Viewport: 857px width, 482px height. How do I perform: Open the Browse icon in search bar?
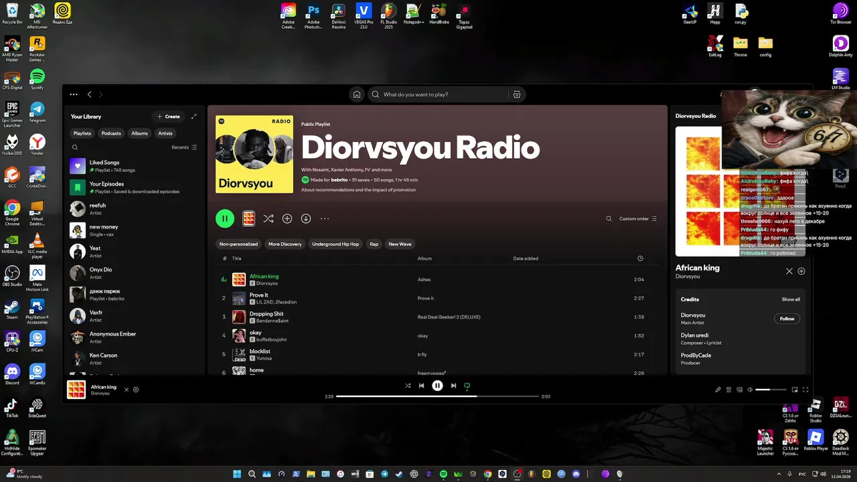click(516, 94)
